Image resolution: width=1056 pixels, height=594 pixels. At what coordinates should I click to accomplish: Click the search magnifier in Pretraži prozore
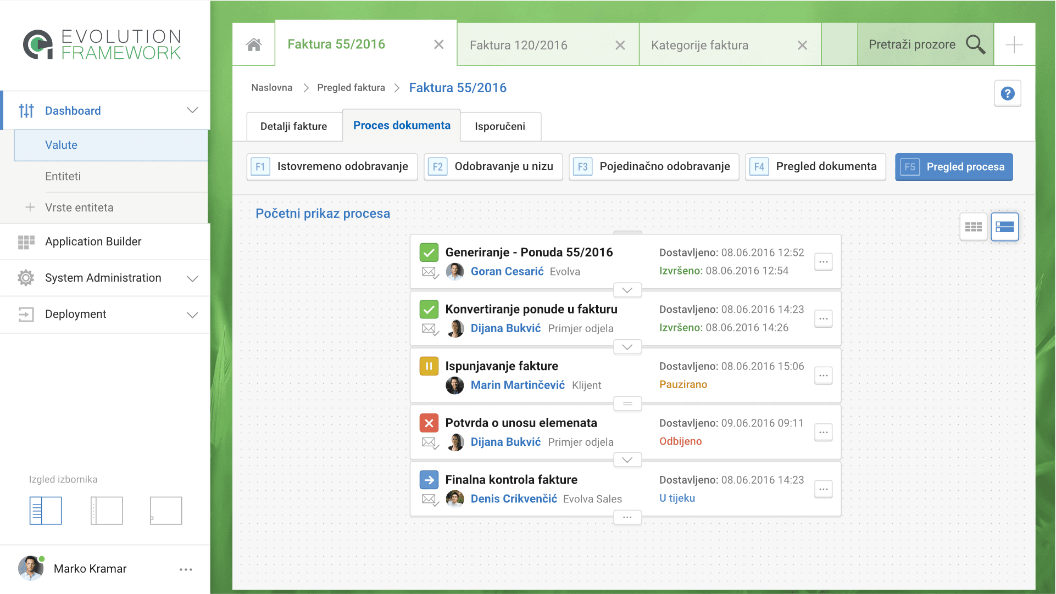(x=975, y=44)
